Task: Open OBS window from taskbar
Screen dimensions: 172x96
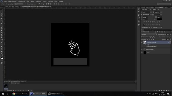Action: tap(56, 94)
